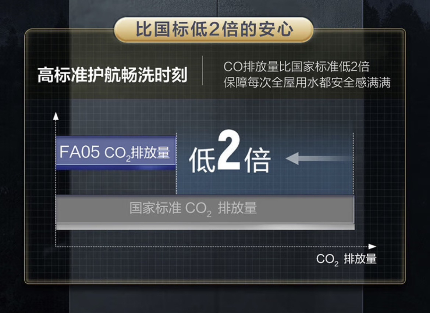Viewport: 430px width, 313px height.
Task: Click the 国家标准 text on the gray bar
Action: coord(155,208)
